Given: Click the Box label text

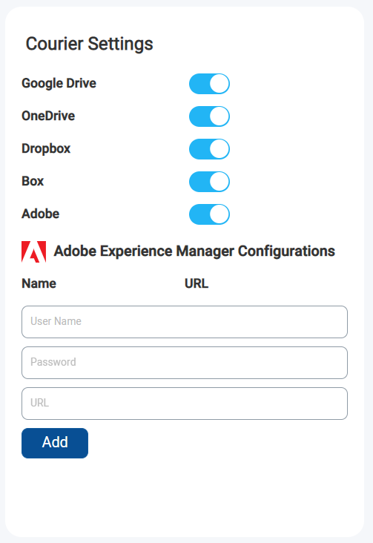Looking at the screenshot, I should pos(33,181).
